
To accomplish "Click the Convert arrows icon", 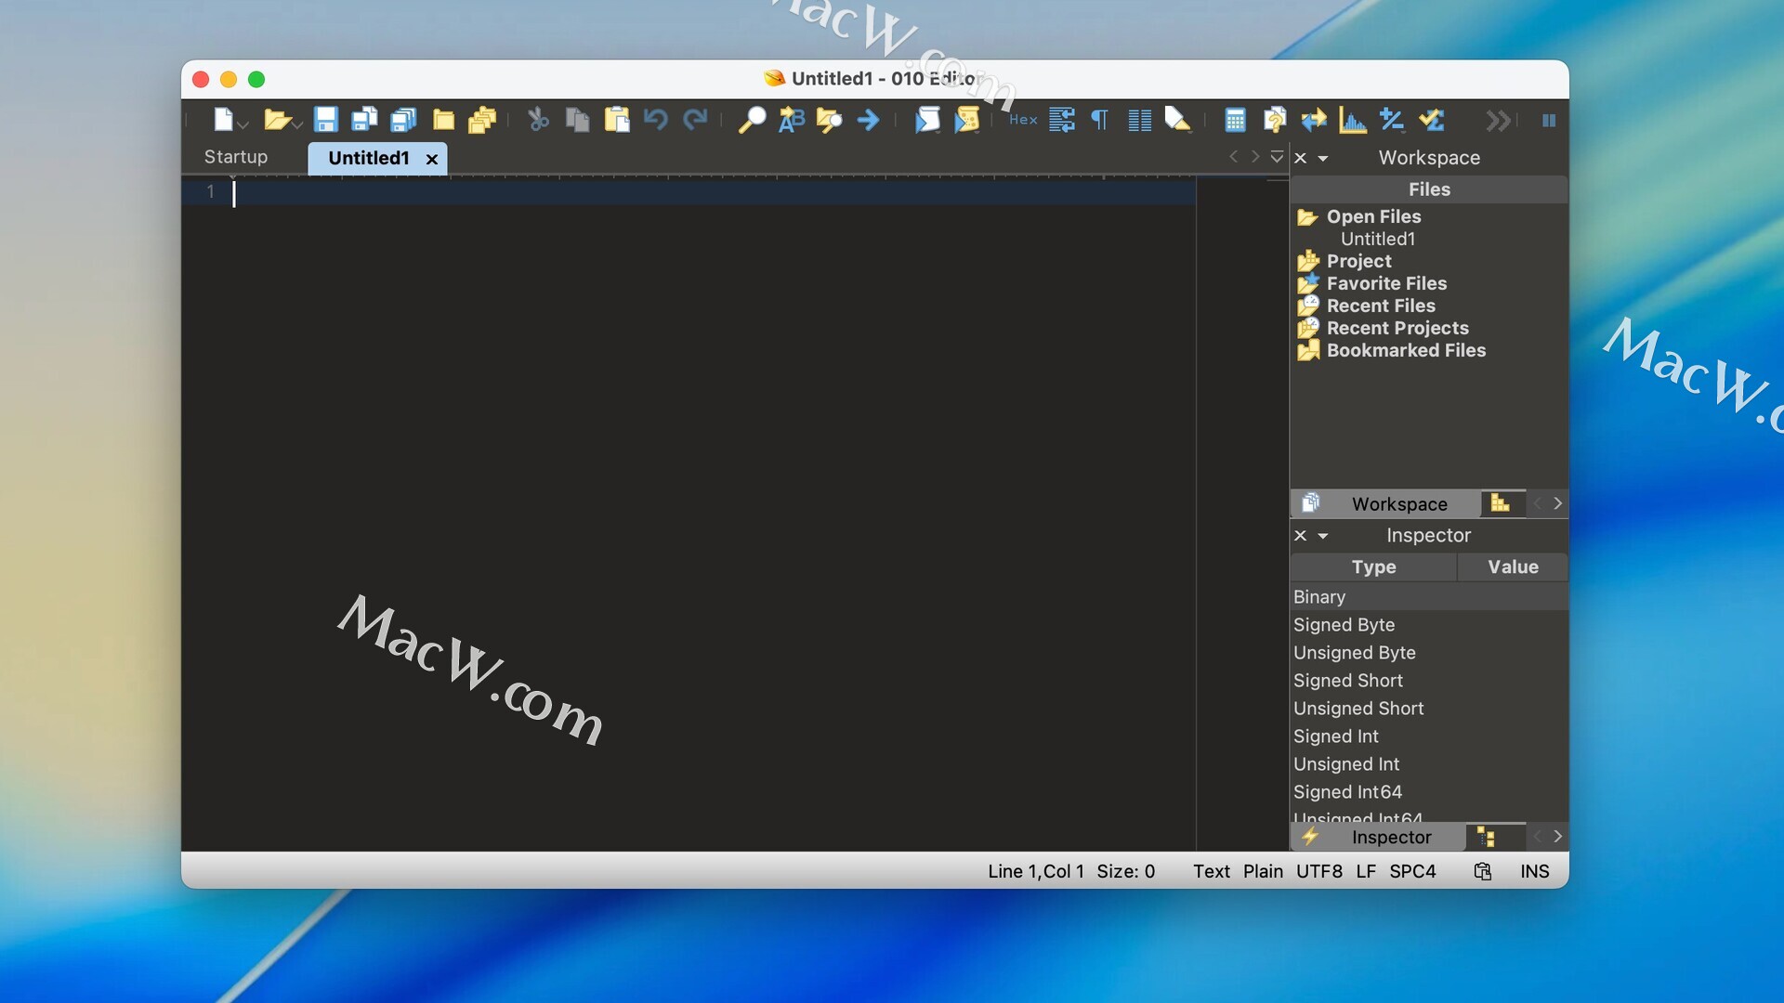I will 1313,120.
